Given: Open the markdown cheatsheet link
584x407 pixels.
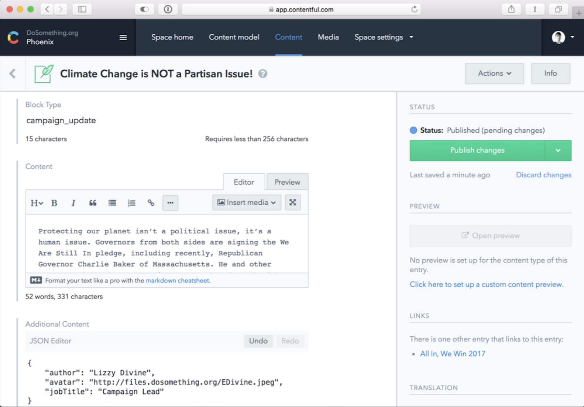Looking at the screenshot, I should [x=178, y=280].
